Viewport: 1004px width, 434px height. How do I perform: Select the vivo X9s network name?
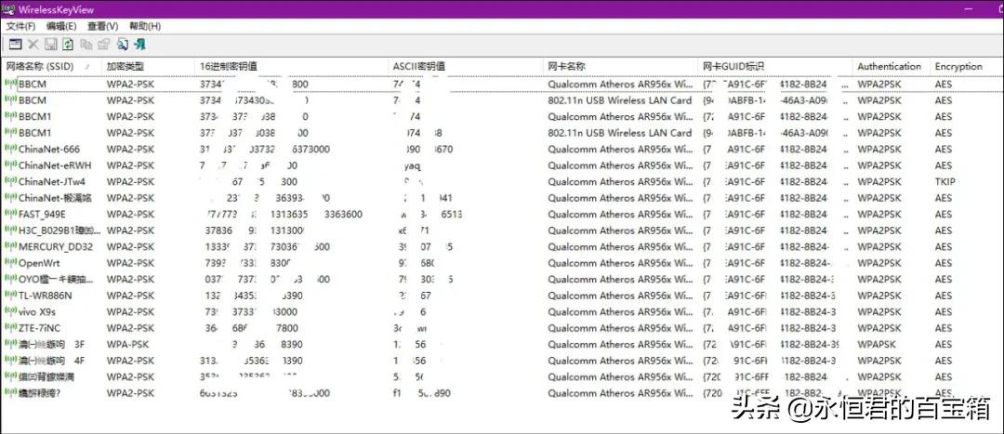click(x=36, y=311)
